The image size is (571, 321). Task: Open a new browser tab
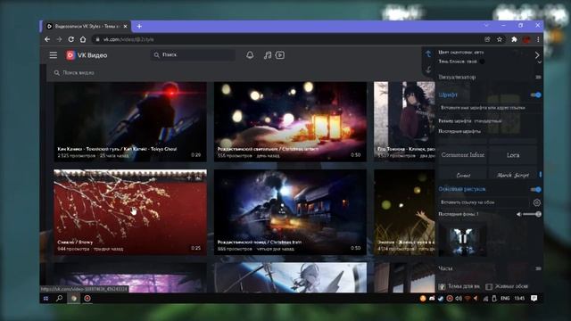coord(139,26)
